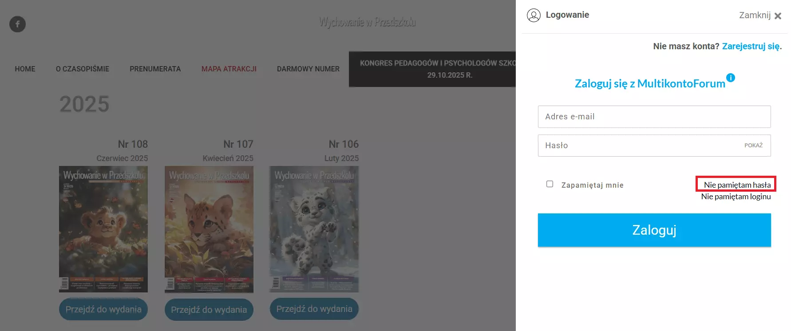Follow the Zarejestruj się link
This screenshot has height=331, width=791.
751,46
